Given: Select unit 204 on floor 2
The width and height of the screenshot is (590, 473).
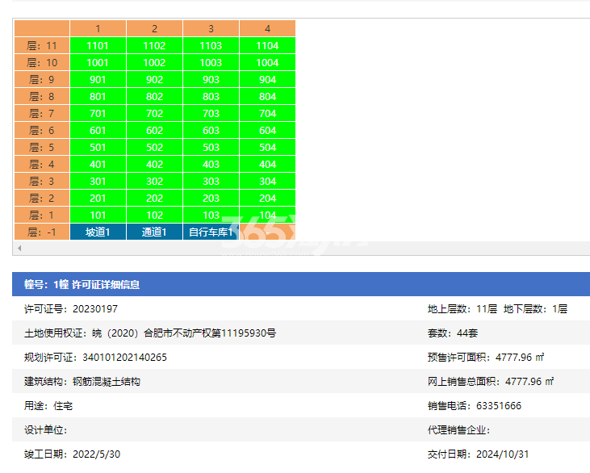Looking at the screenshot, I should click(x=267, y=198).
